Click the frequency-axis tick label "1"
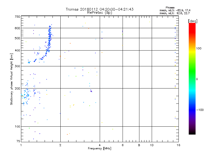This screenshot has width=210, height=158. (x=21, y=145)
